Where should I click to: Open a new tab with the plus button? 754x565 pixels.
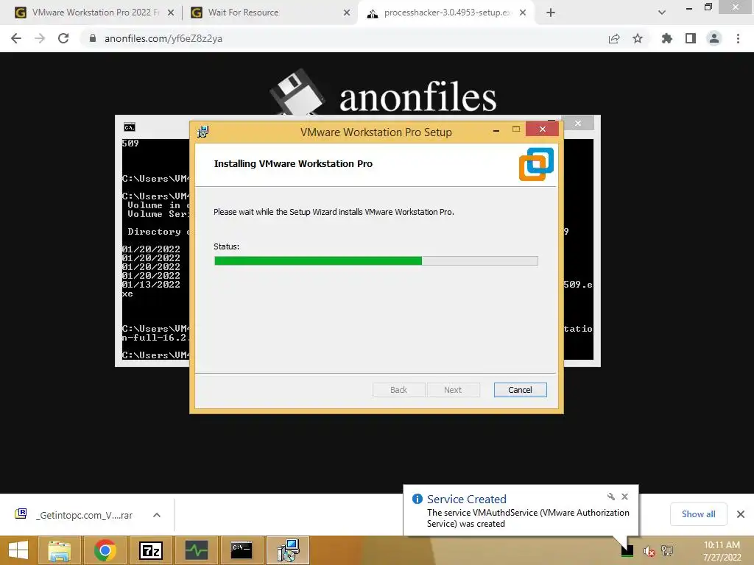click(x=551, y=13)
